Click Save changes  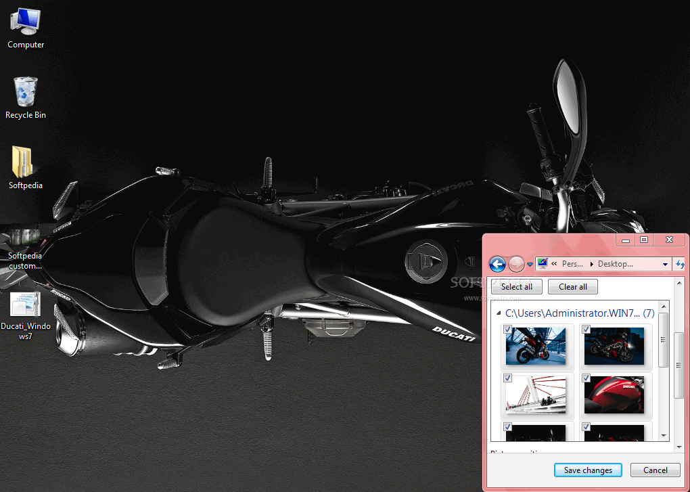(x=588, y=470)
